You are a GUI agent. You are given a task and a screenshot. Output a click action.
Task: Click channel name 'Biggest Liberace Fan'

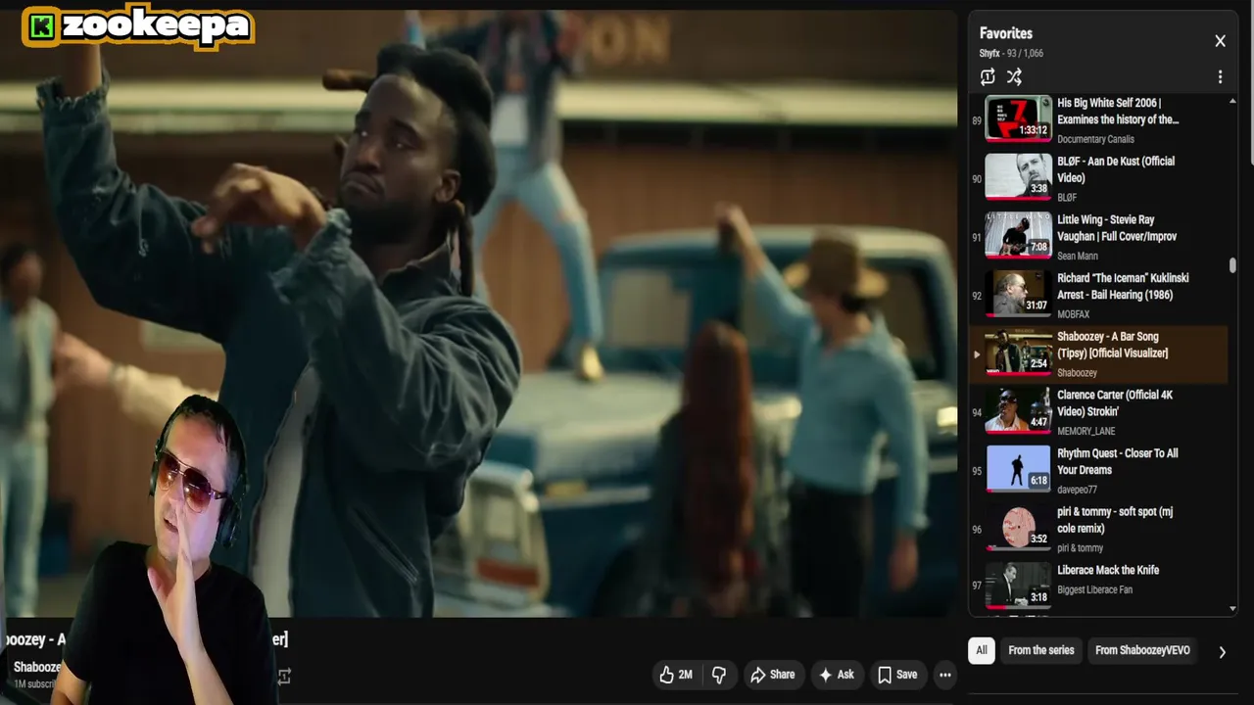click(x=1094, y=589)
